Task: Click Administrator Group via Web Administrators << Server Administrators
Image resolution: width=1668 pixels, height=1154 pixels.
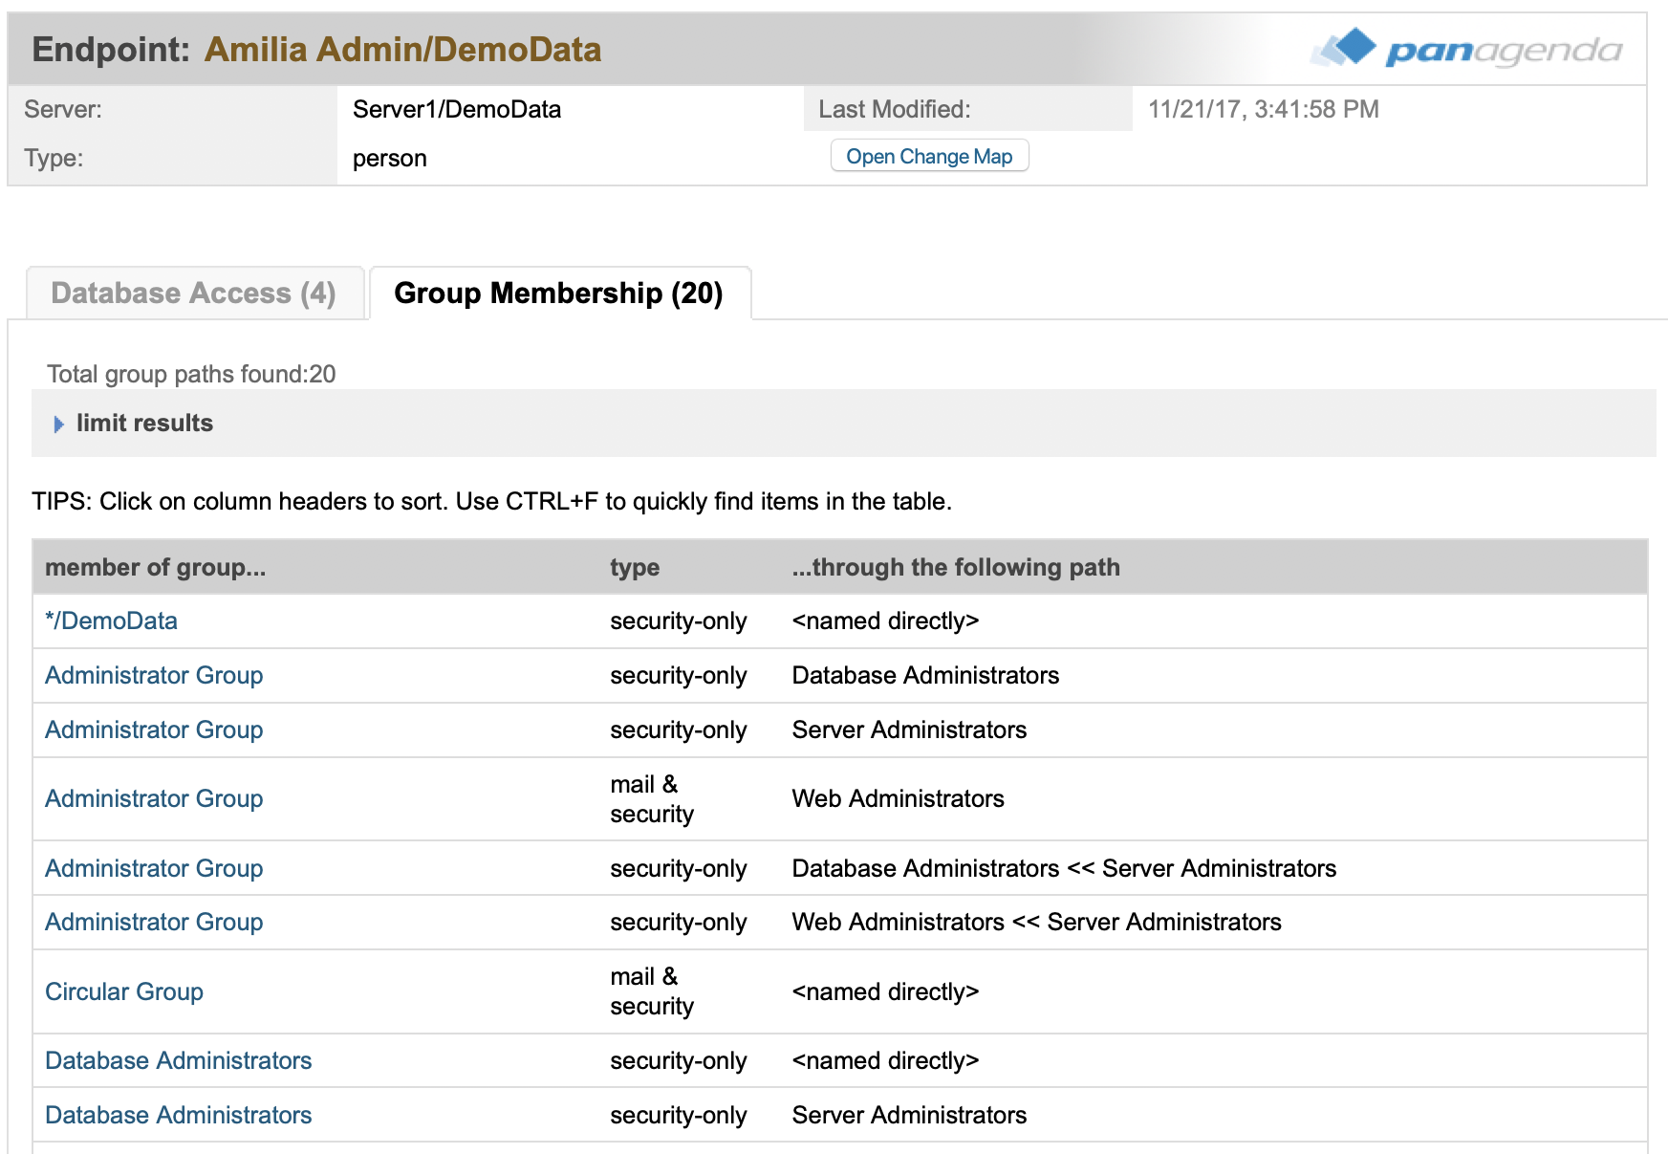Action: 154,923
